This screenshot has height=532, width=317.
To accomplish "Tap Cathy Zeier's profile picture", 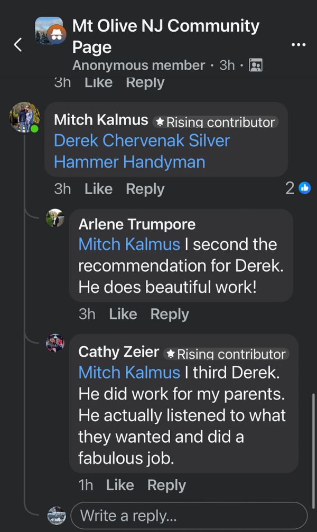I will pos(55,343).
